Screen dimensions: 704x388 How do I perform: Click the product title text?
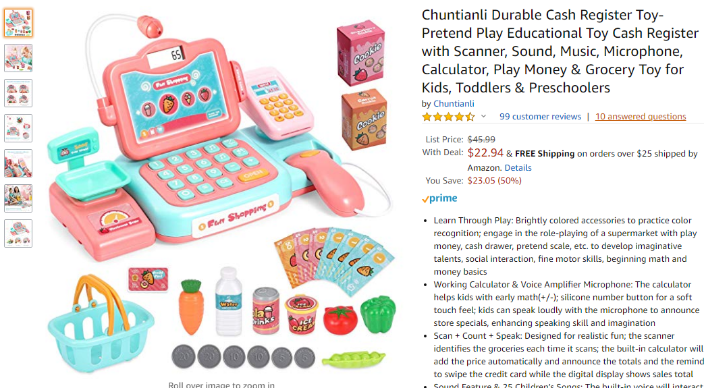[x=560, y=51]
